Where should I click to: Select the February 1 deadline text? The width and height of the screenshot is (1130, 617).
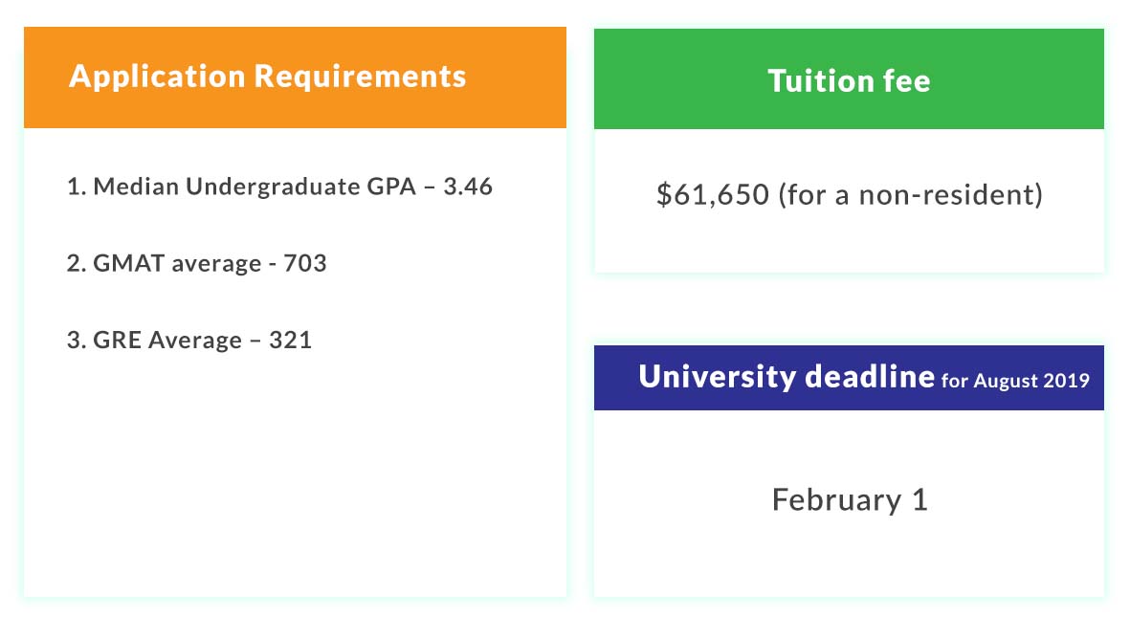(x=850, y=499)
